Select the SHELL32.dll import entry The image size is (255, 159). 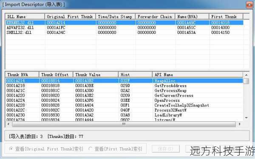[125, 33]
